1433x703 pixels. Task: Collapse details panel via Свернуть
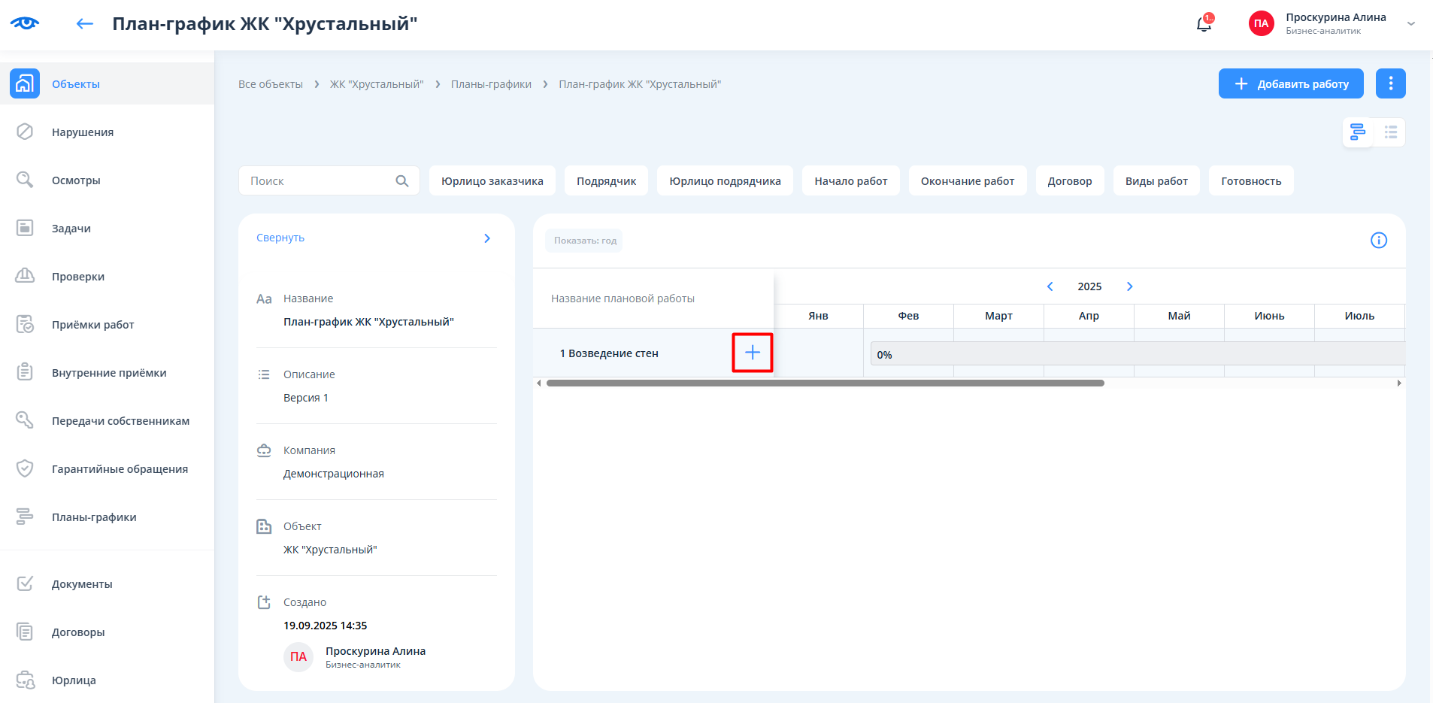tap(280, 238)
